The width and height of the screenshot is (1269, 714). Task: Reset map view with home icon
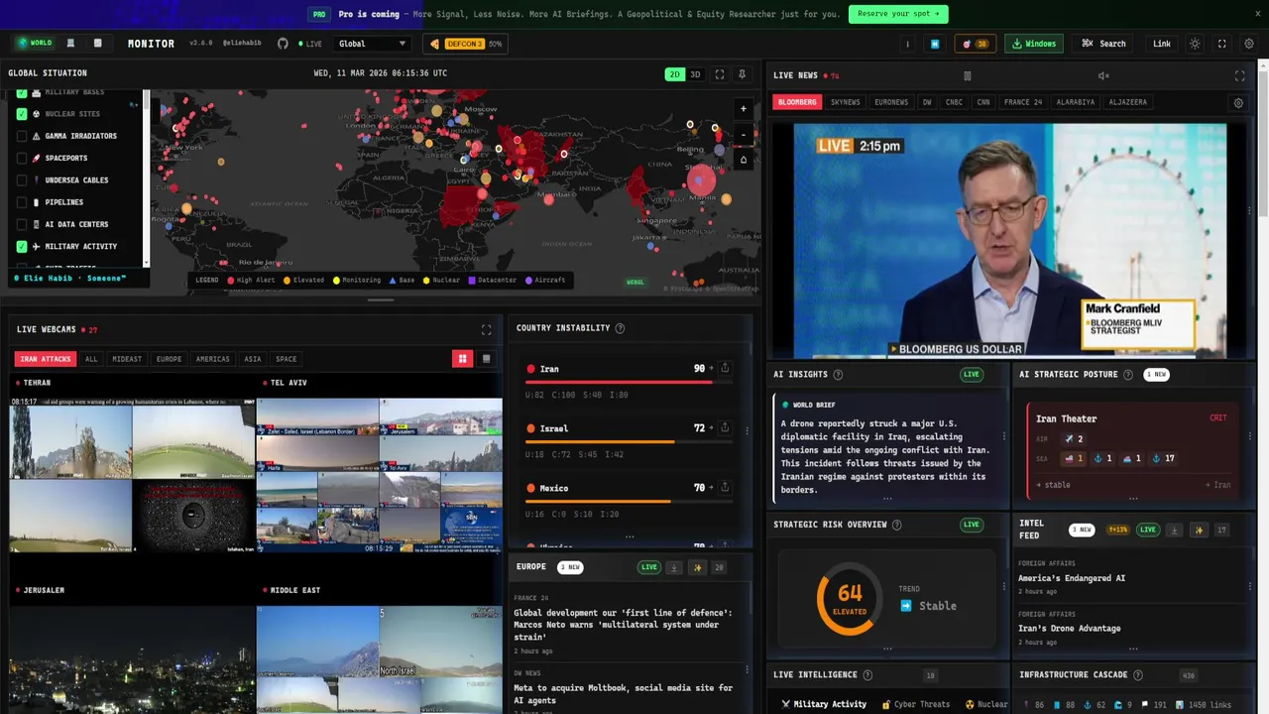(x=744, y=160)
